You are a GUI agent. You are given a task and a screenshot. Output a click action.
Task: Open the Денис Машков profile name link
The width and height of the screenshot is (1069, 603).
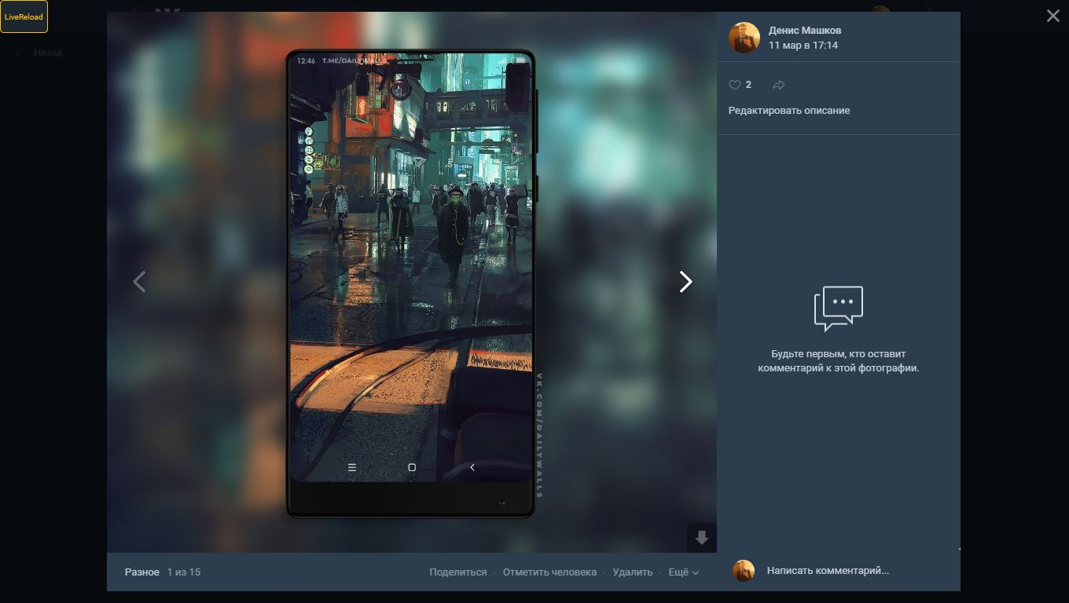pyautogui.click(x=805, y=30)
